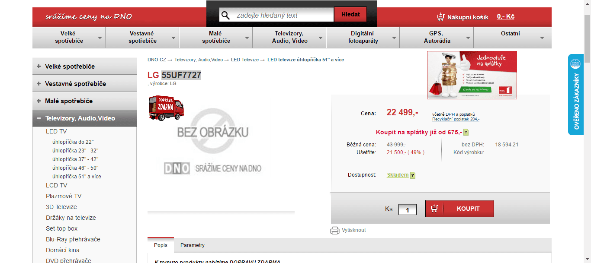Open Koupit na splátky již od 675 link
Viewport: 591px width, 263px height.
[419, 133]
